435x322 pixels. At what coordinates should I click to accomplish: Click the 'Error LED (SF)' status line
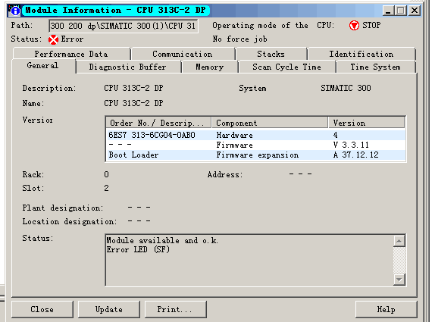[138, 249]
